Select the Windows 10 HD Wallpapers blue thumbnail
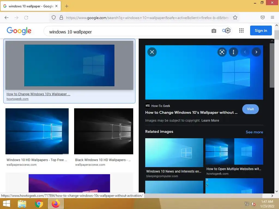 (x=37, y=131)
